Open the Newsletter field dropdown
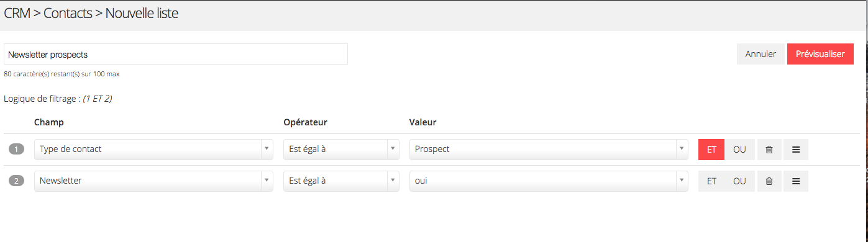The height and width of the screenshot is (242, 868). pyautogui.click(x=153, y=181)
